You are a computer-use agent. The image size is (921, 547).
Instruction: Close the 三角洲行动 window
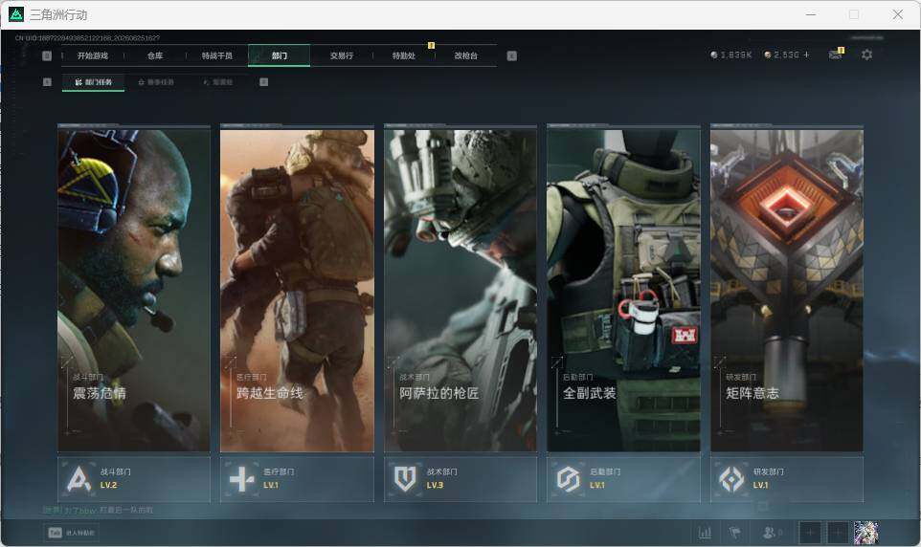(x=897, y=14)
